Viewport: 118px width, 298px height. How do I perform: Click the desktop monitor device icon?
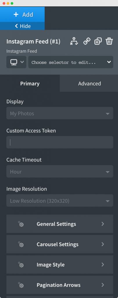click(14, 62)
